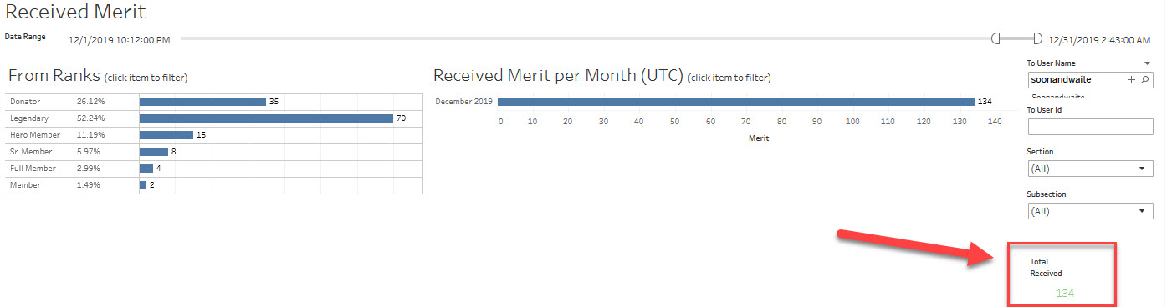1167x307 pixels.
Task: Filter by the Donator rank bar
Action: point(202,102)
